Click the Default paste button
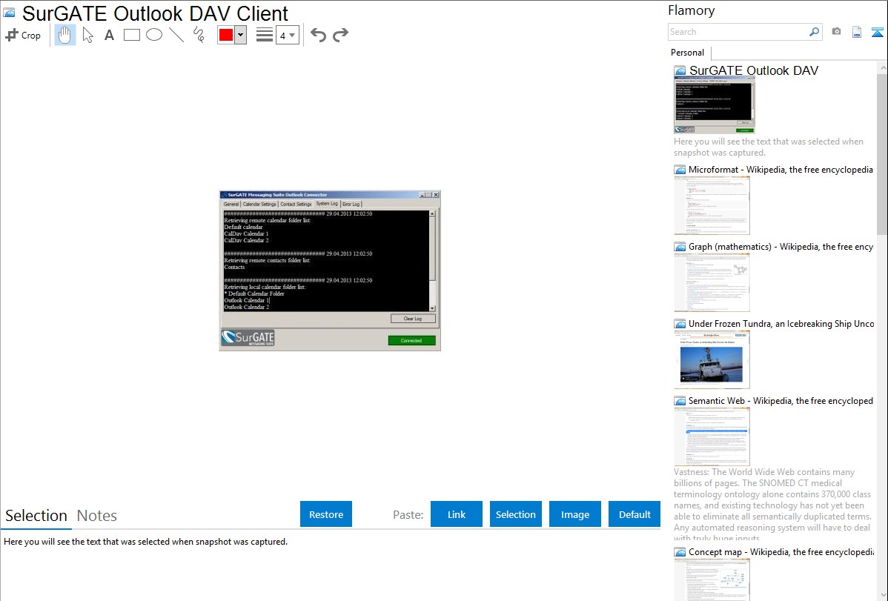The image size is (888, 601). coord(634,514)
